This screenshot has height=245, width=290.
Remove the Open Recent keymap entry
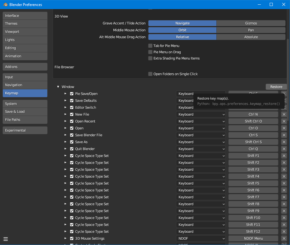pos(284,121)
